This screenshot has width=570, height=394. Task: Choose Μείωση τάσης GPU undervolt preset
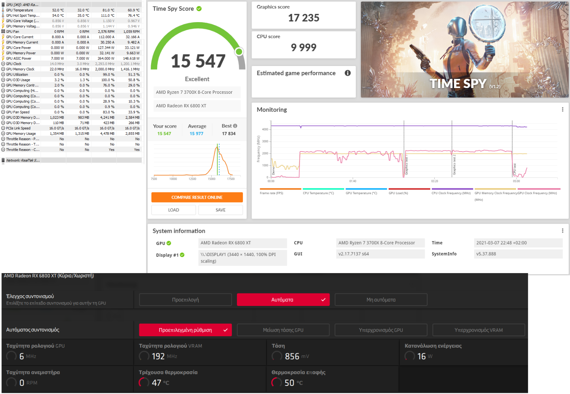click(283, 330)
